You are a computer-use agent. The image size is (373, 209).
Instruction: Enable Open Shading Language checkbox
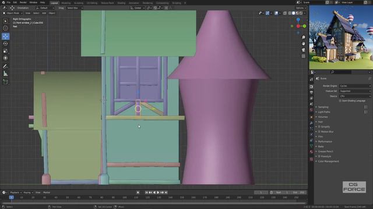(x=340, y=100)
